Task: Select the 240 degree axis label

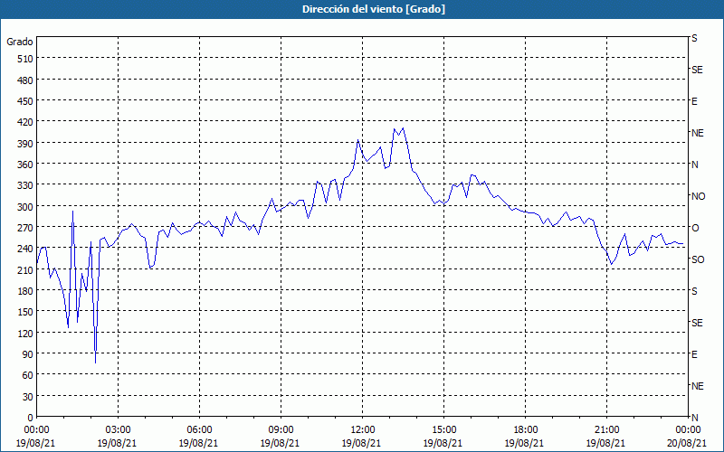Action: tap(26, 249)
